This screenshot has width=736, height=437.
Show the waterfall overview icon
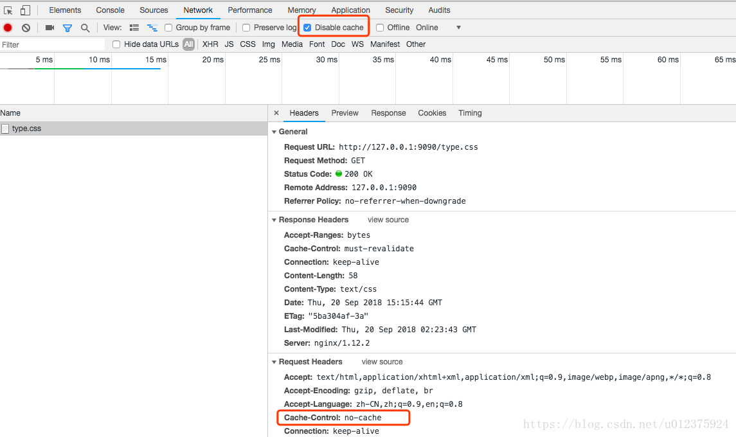tap(152, 28)
